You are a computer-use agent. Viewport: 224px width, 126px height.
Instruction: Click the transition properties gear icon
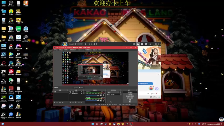[x=120, y=92]
